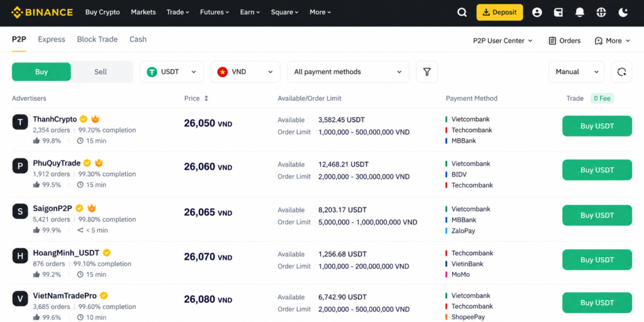644x322 pixels.
Task: Open the user profile icon
Action: coord(537,13)
